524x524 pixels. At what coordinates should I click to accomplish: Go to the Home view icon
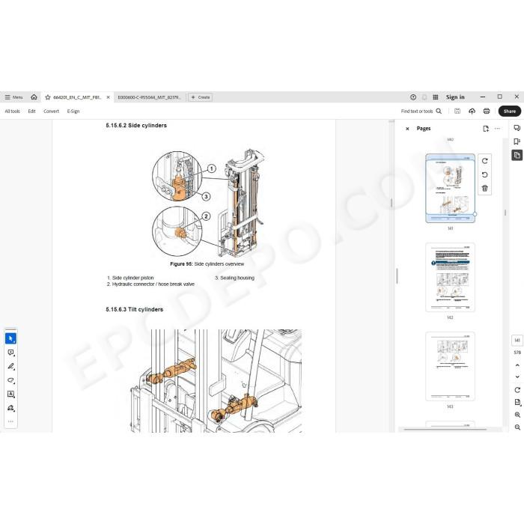[x=34, y=97]
